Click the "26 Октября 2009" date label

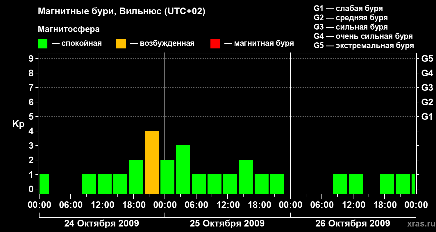[353, 224]
